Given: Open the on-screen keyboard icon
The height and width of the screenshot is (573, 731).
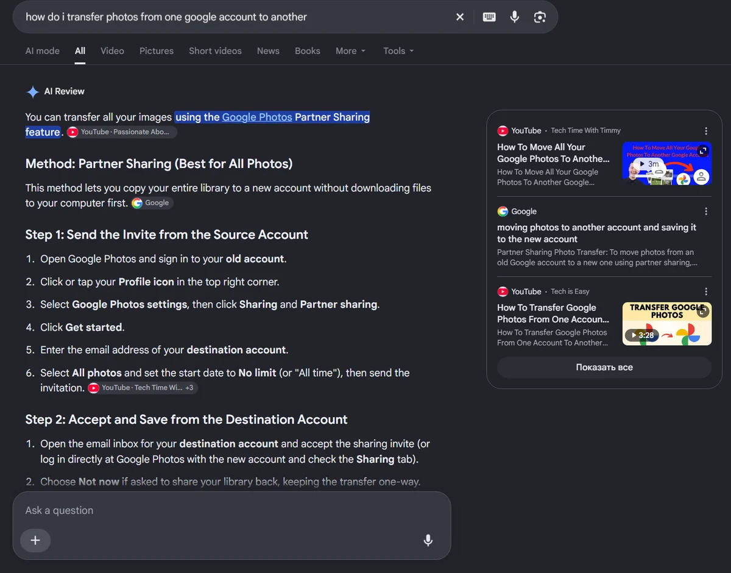Looking at the screenshot, I should [489, 17].
